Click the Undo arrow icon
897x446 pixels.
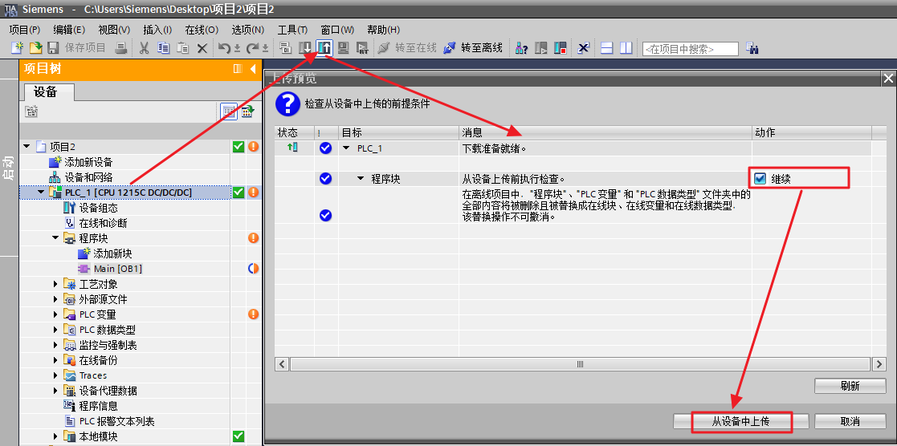pos(224,48)
